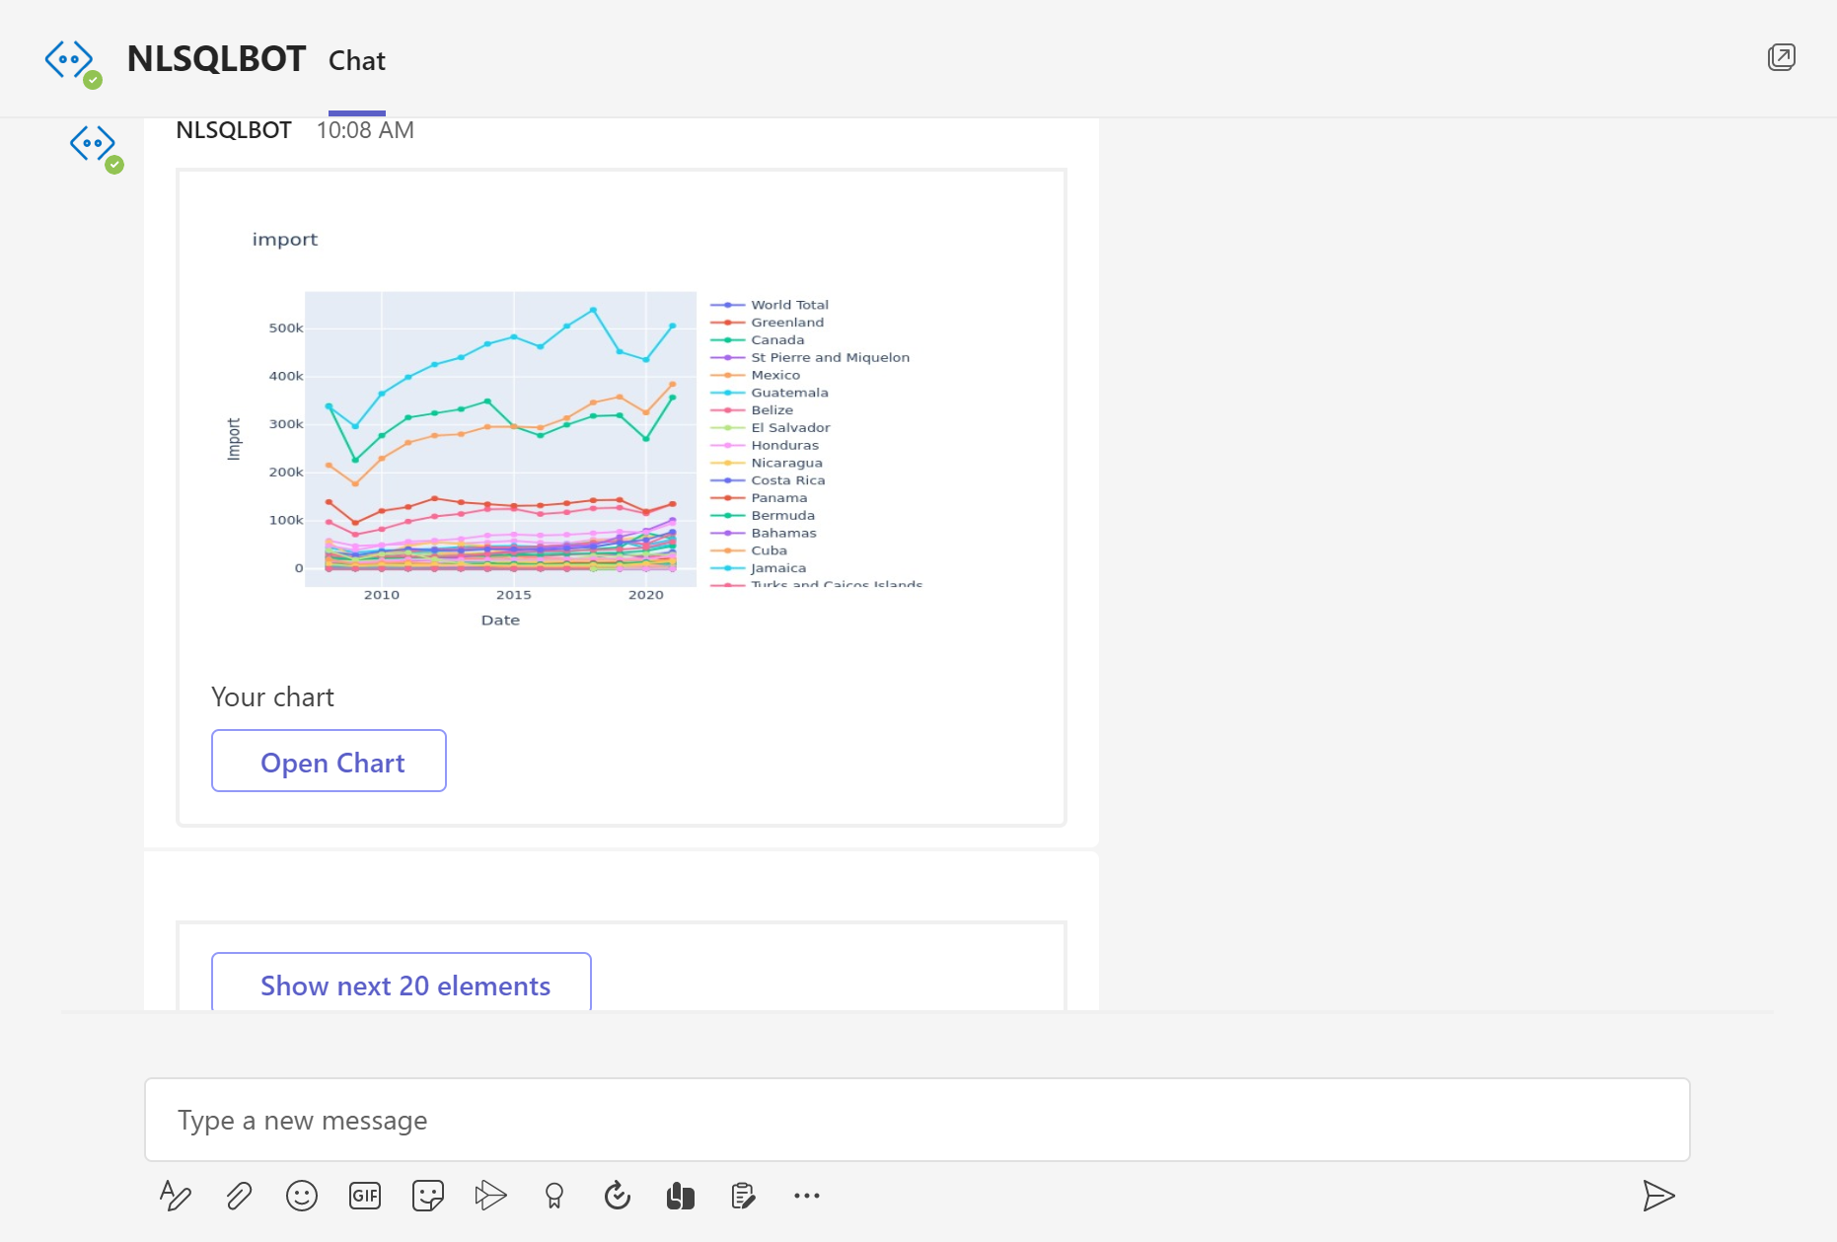Insert a Loop component
This screenshot has width=1837, height=1242.
680,1195
